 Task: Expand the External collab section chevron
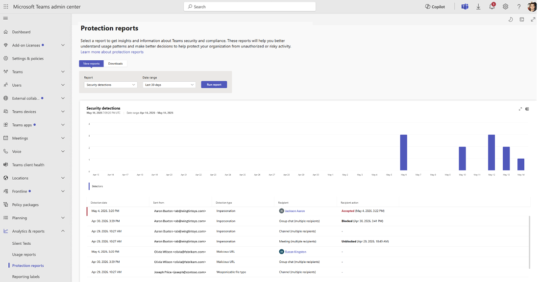coord(63,98)
